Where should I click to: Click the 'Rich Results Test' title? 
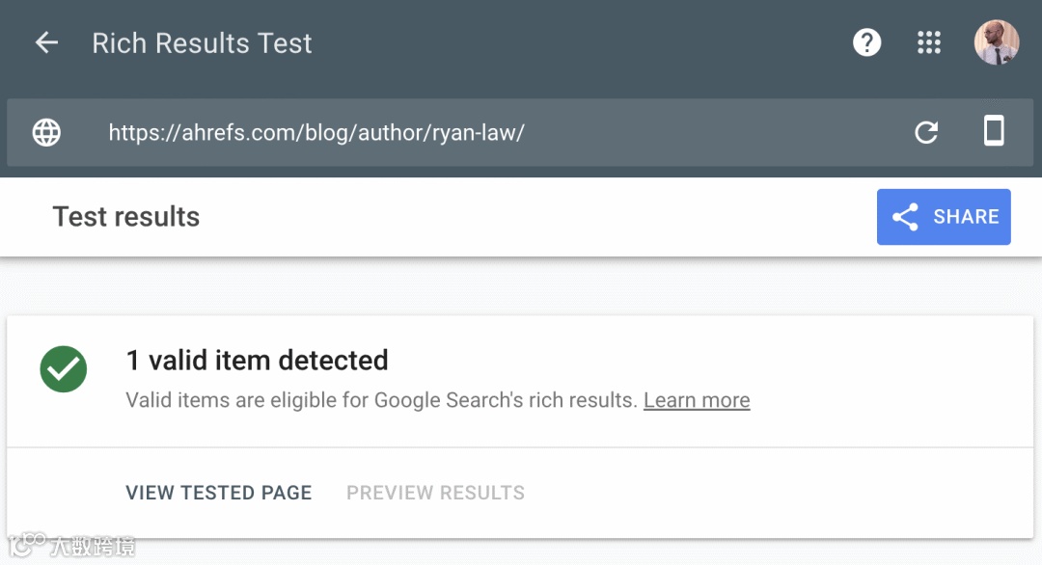[x=202, y=43]
